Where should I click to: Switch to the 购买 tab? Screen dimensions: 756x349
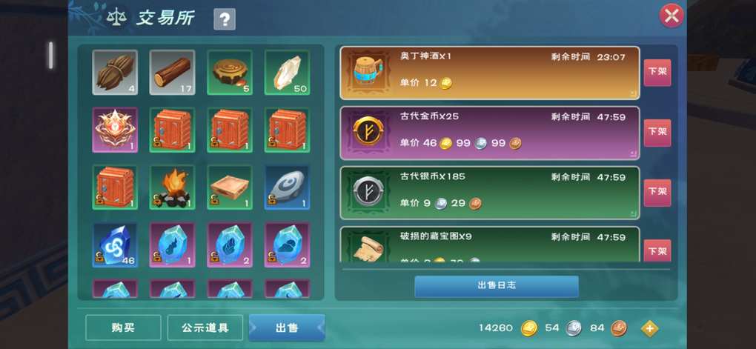[x=123, y=328]
